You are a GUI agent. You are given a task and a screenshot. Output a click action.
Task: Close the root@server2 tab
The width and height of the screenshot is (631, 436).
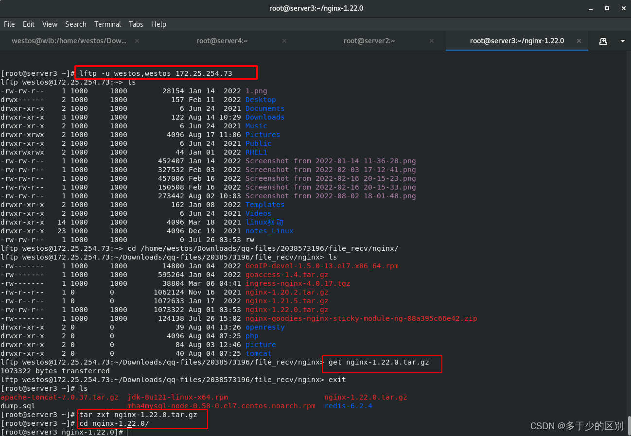point(432,41)
